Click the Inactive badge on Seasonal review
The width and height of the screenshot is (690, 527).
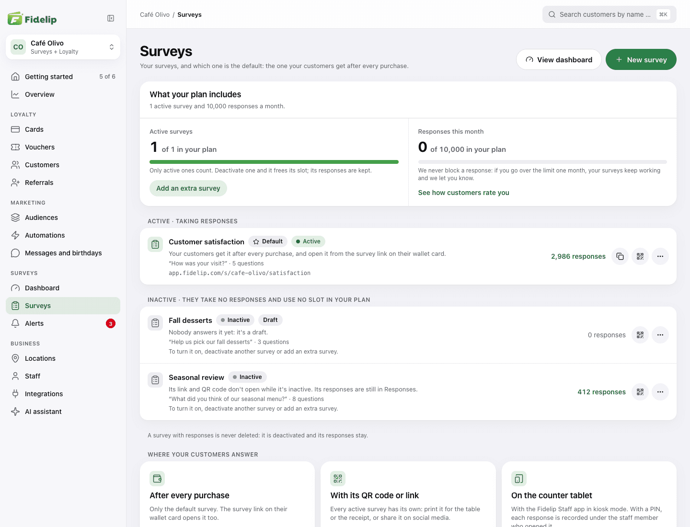point(247,377)
